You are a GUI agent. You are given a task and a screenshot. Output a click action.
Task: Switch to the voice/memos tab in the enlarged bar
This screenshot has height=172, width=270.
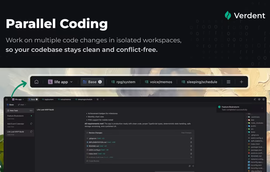pyautogui.click(x=159, y=82)
